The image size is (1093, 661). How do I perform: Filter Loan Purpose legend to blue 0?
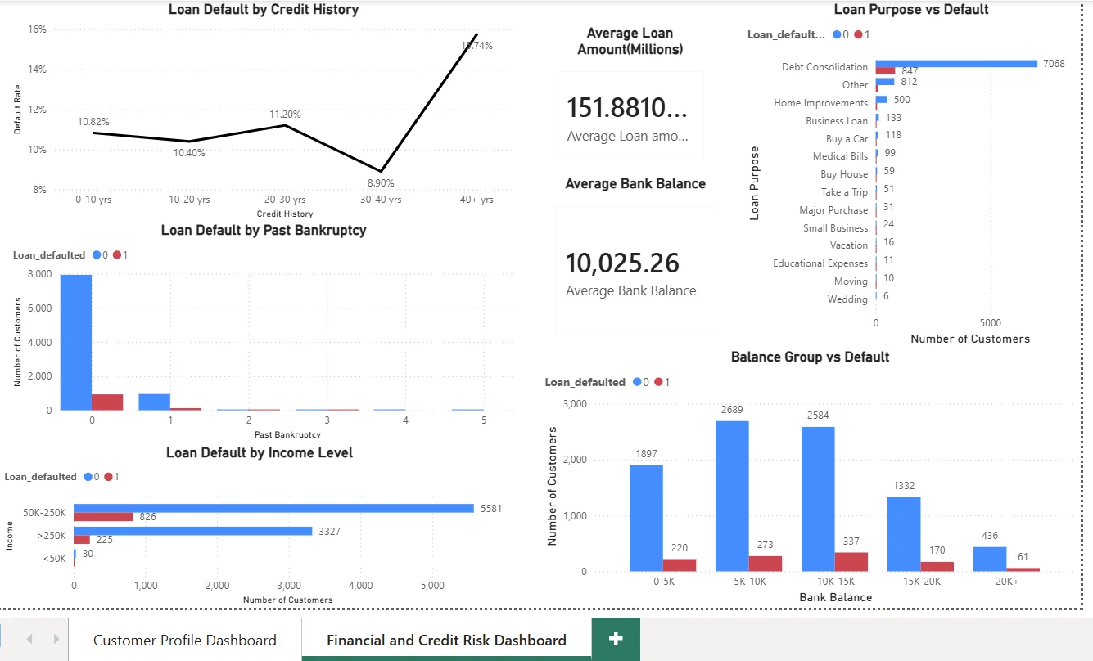click(841, 34)
